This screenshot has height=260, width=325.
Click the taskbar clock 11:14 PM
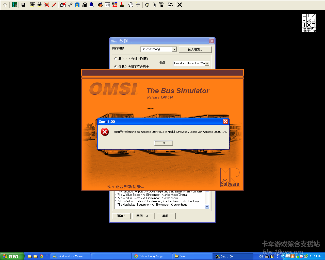316,256
